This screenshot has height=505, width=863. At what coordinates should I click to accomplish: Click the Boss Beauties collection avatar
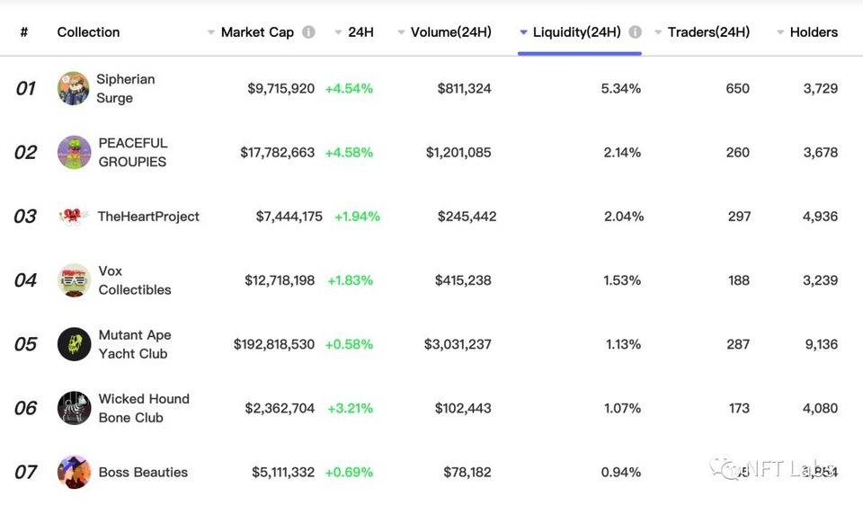click(x=74, y=472)
